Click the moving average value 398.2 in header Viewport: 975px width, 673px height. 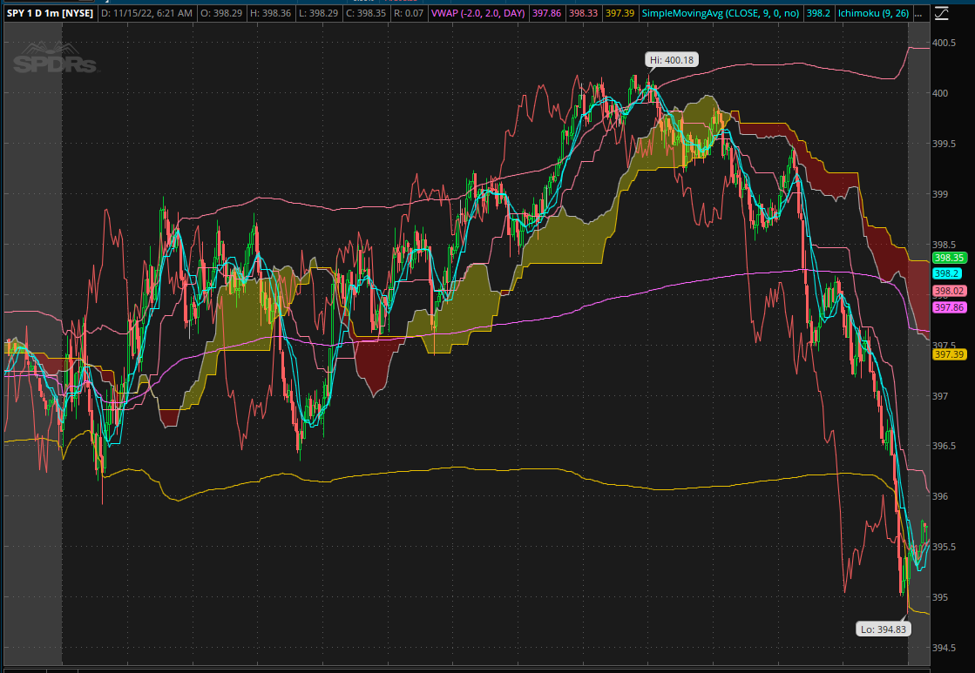818,13
